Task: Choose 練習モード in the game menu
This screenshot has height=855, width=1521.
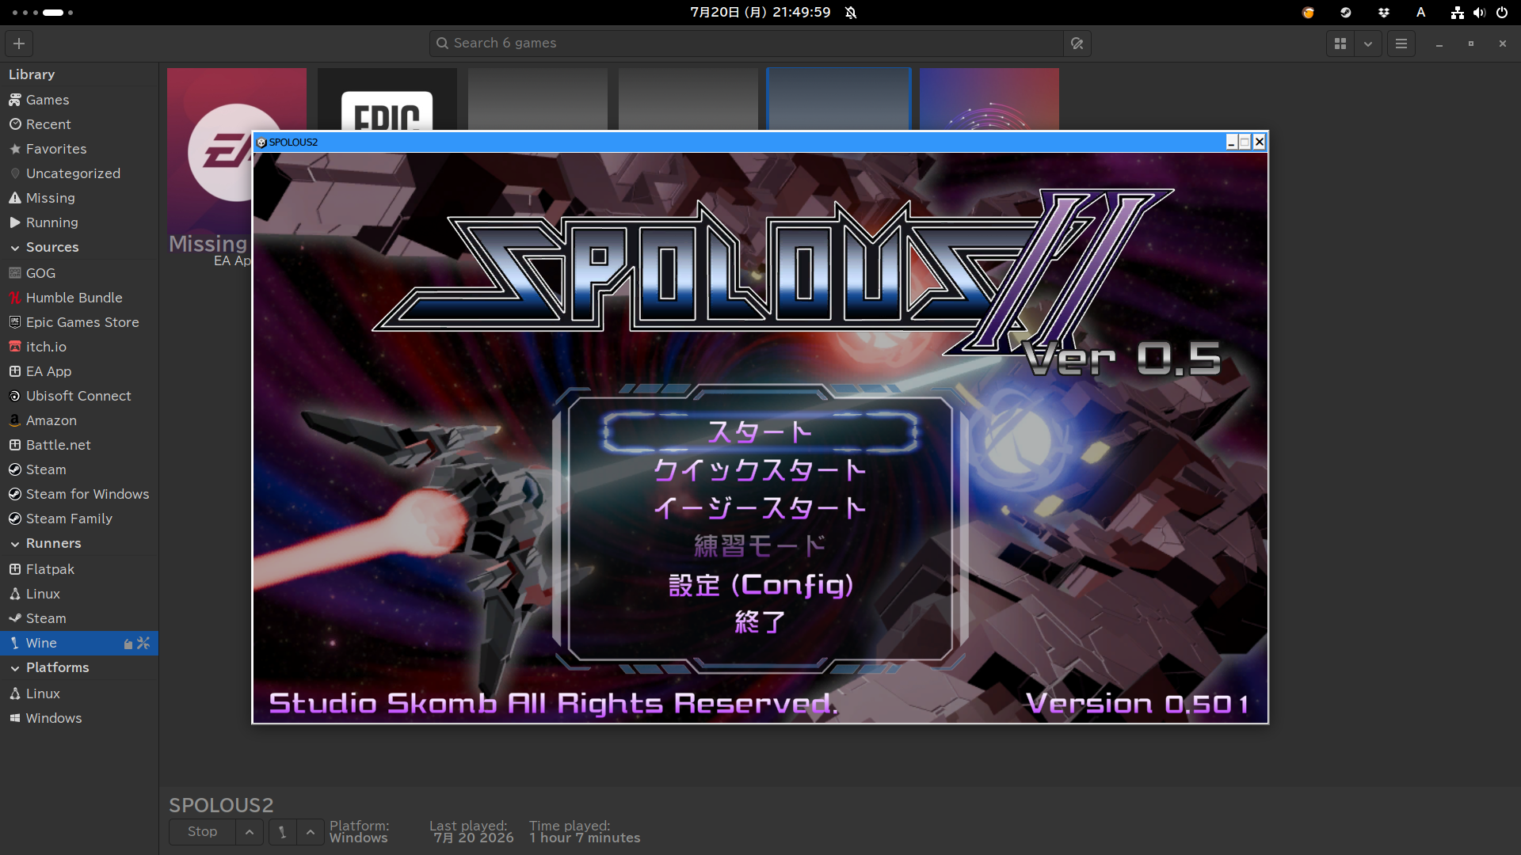Action: coord(760,546)
